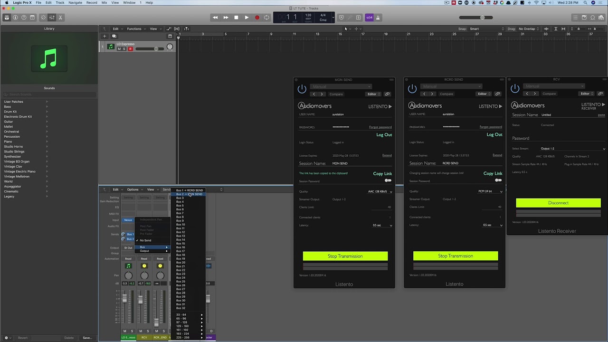Select Bus 2 MON SEND menu entry
This screenshot has height=342, width=608.
coord(189,194)
